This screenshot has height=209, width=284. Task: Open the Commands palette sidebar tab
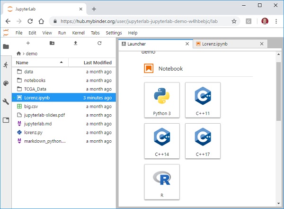[6, 83]
